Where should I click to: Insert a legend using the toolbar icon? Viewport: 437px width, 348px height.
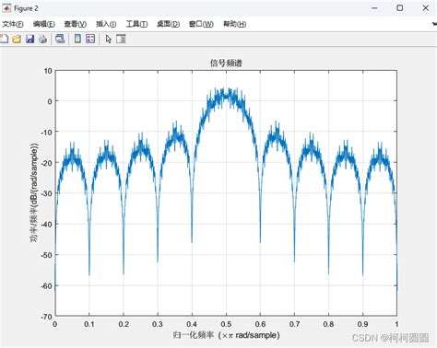90,39
